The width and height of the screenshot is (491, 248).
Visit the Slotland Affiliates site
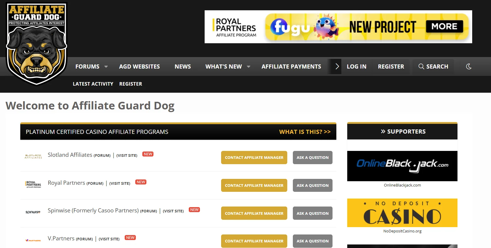tap(127, 155)
